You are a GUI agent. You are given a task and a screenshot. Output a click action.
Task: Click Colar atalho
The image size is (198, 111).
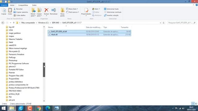click(x=19, y=15)
